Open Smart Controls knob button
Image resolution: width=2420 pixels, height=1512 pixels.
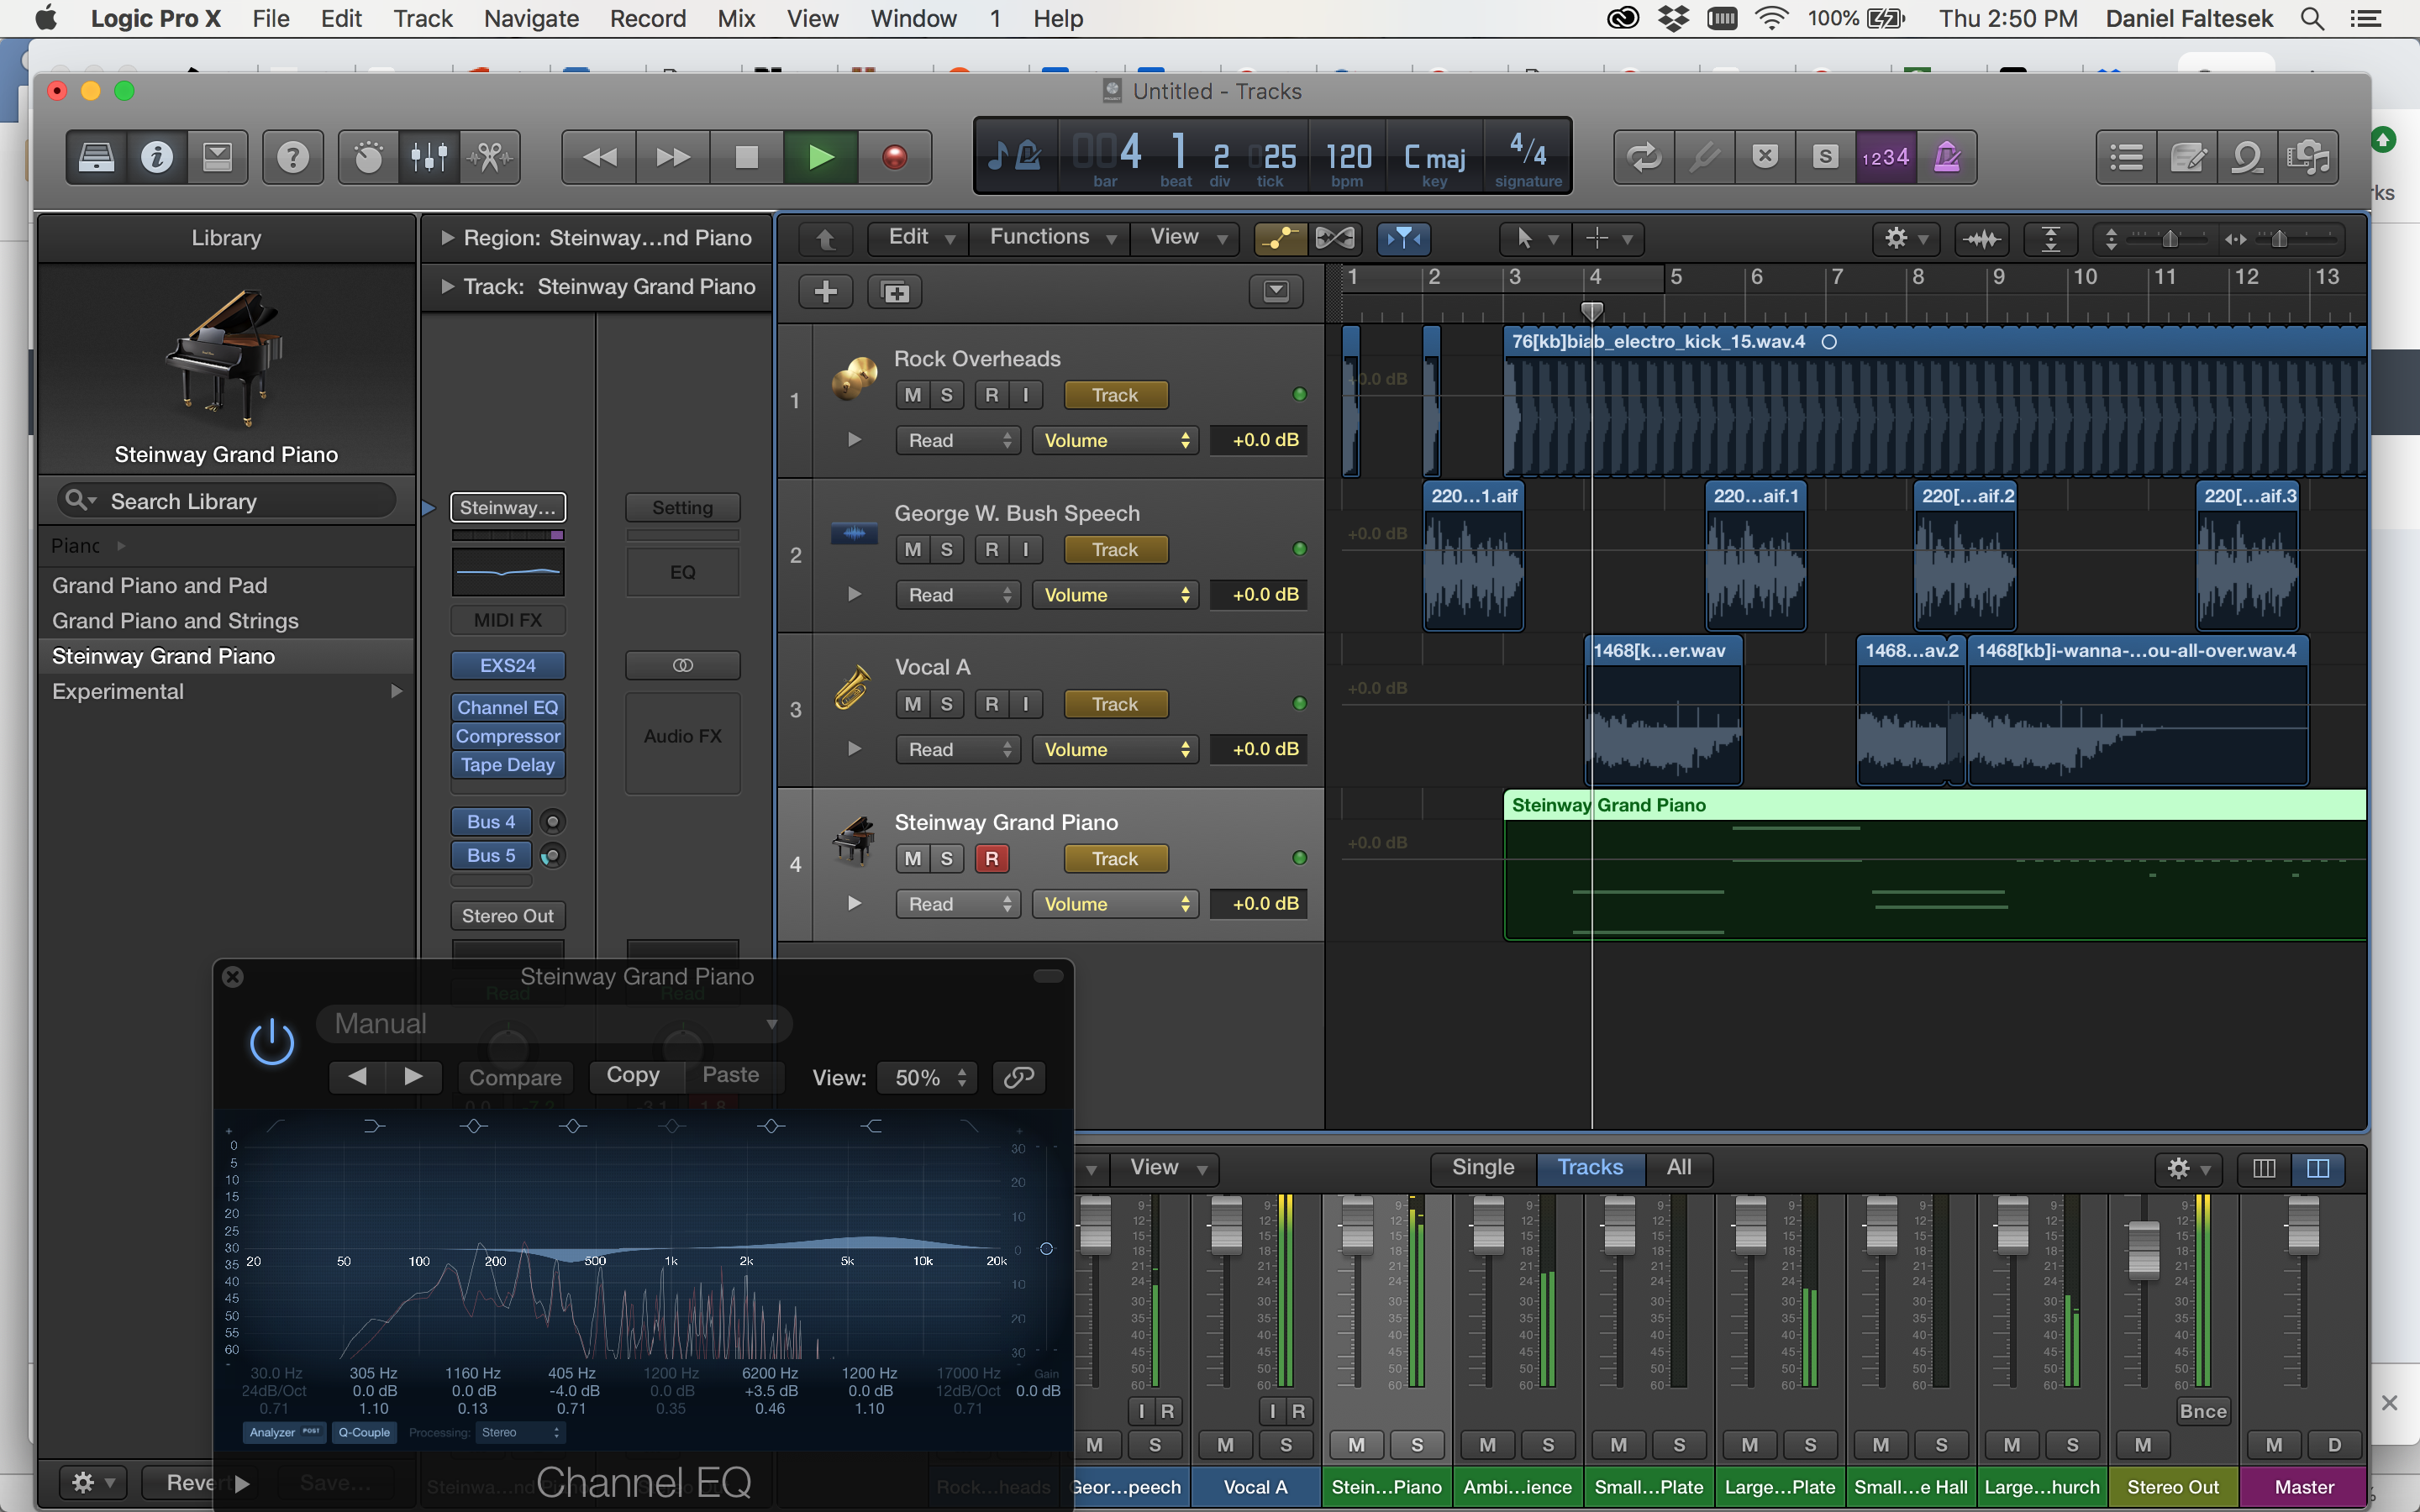(368, 157)
